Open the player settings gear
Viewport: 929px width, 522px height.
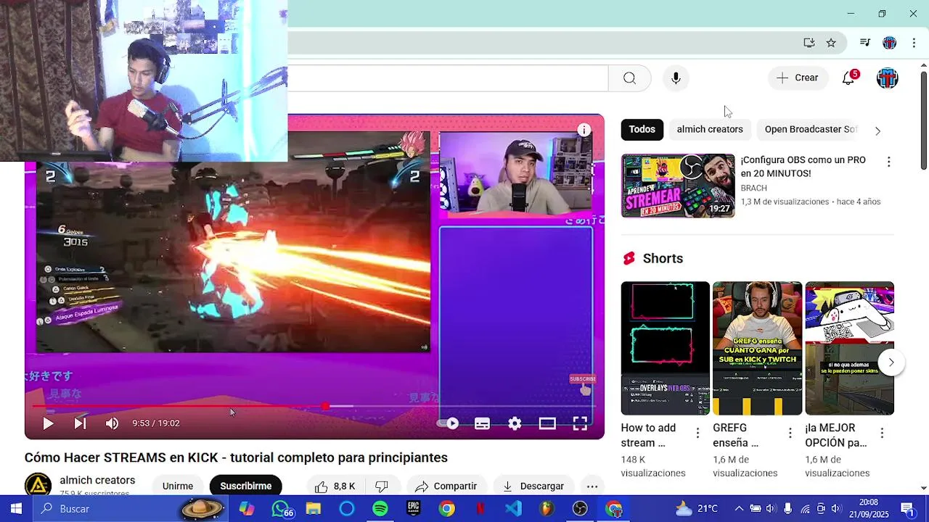(515, 424)
